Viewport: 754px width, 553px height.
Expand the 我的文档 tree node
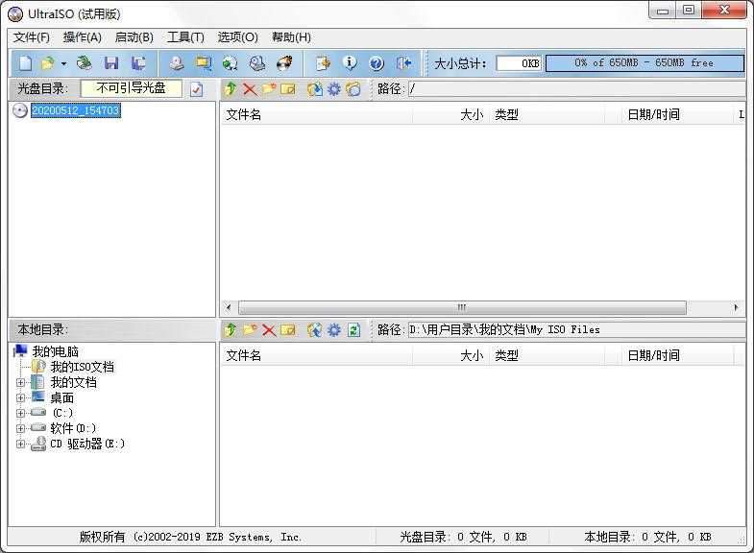click(x=21, y=382)
